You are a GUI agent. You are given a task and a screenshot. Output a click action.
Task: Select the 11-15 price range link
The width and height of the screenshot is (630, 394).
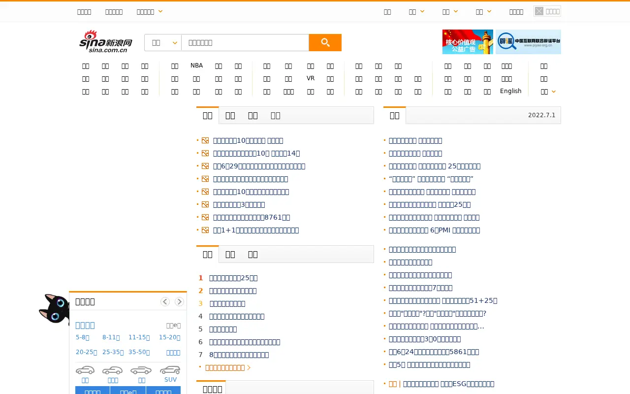point(139,337)
